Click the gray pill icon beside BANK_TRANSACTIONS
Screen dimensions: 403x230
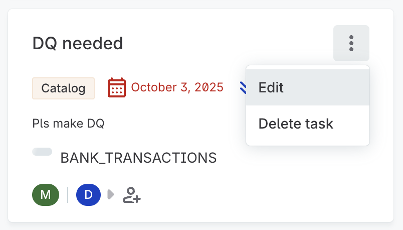pyautogui.click(x=42, y=152)
